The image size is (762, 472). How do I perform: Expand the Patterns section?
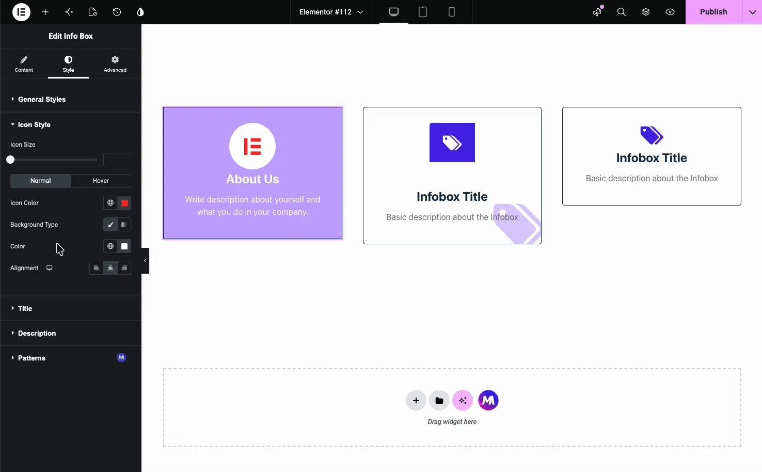pyautogui.click(x=71, y=358)
